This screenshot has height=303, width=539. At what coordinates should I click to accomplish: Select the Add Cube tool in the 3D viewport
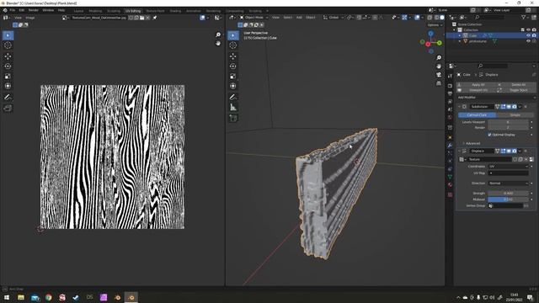(233, 118)
